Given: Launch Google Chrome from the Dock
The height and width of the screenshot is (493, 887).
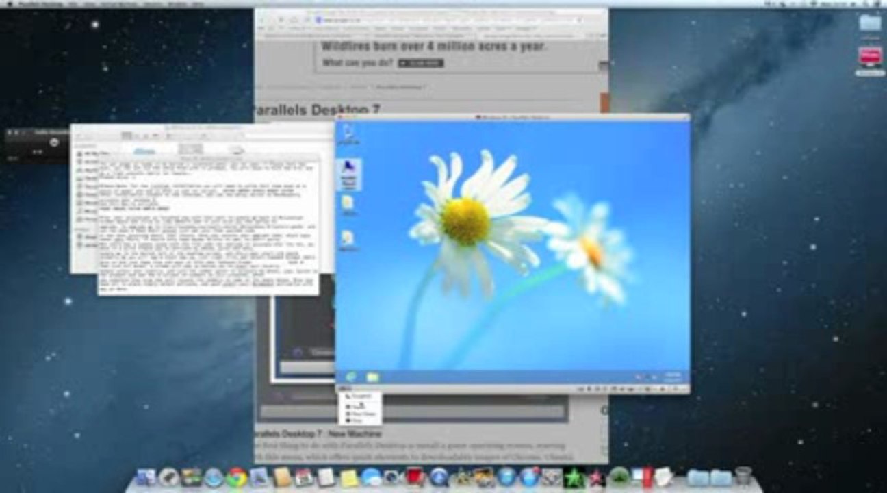Looking at the screenshot, I should [236, 477].
